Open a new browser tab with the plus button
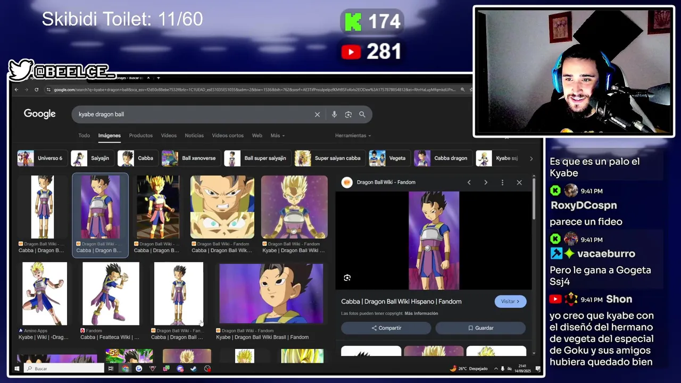The height and width of the screenshot is (383, 681). click(158, 78)
